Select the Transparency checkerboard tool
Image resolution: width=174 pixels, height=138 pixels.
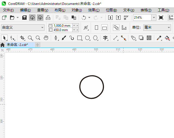tap(149, 38)
